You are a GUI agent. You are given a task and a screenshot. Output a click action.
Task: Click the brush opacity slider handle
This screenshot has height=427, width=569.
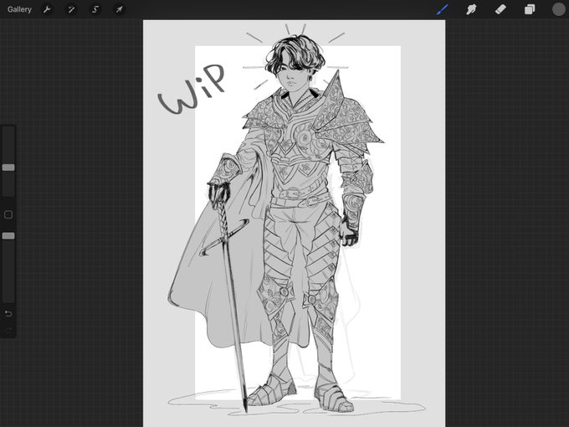tap(8, 236)
